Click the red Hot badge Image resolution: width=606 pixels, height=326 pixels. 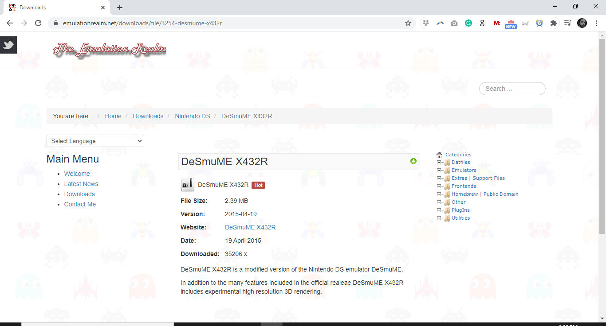pos(258,185)
